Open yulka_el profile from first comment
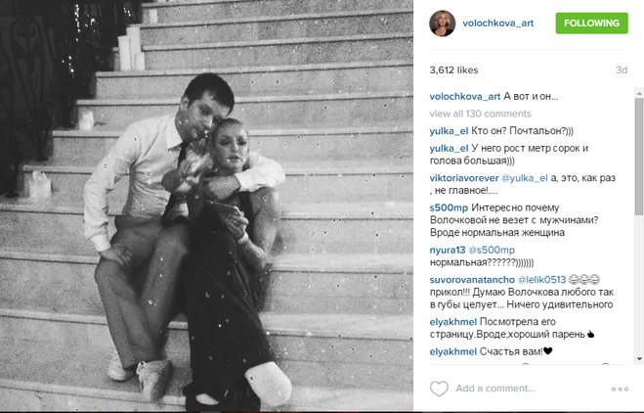 tap(449, 131)
